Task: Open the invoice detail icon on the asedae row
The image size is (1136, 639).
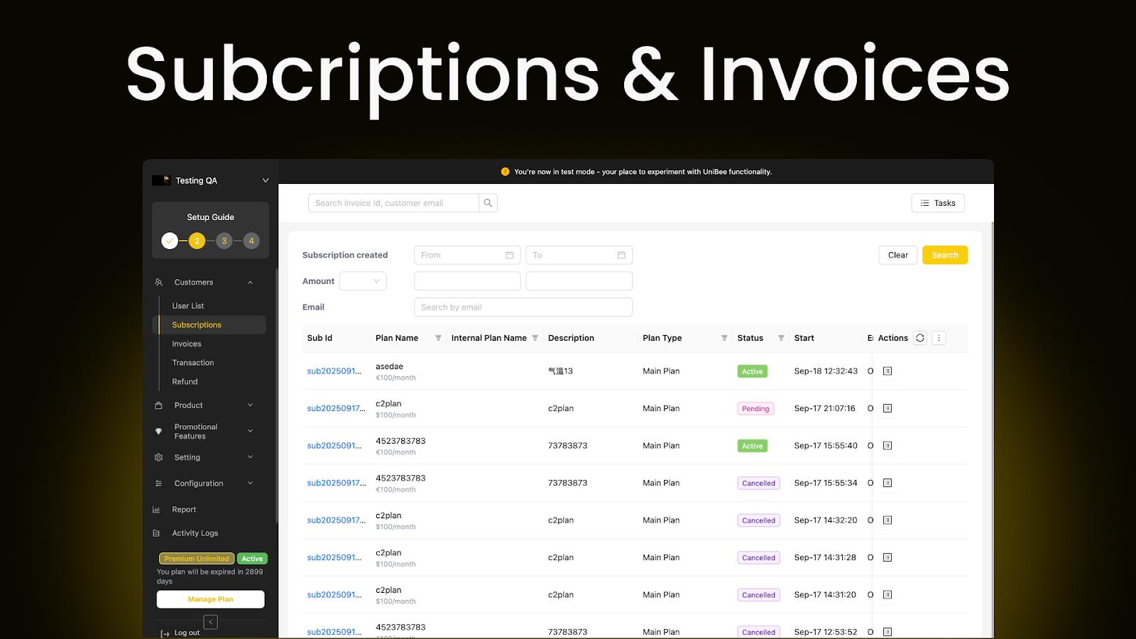Action: (887, 371)
